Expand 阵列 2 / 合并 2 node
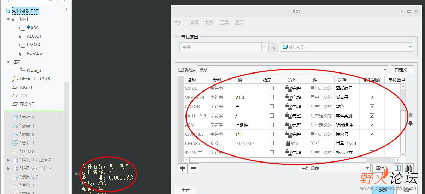Viewport: 425px width, 194px height. (x=8, y=168)
